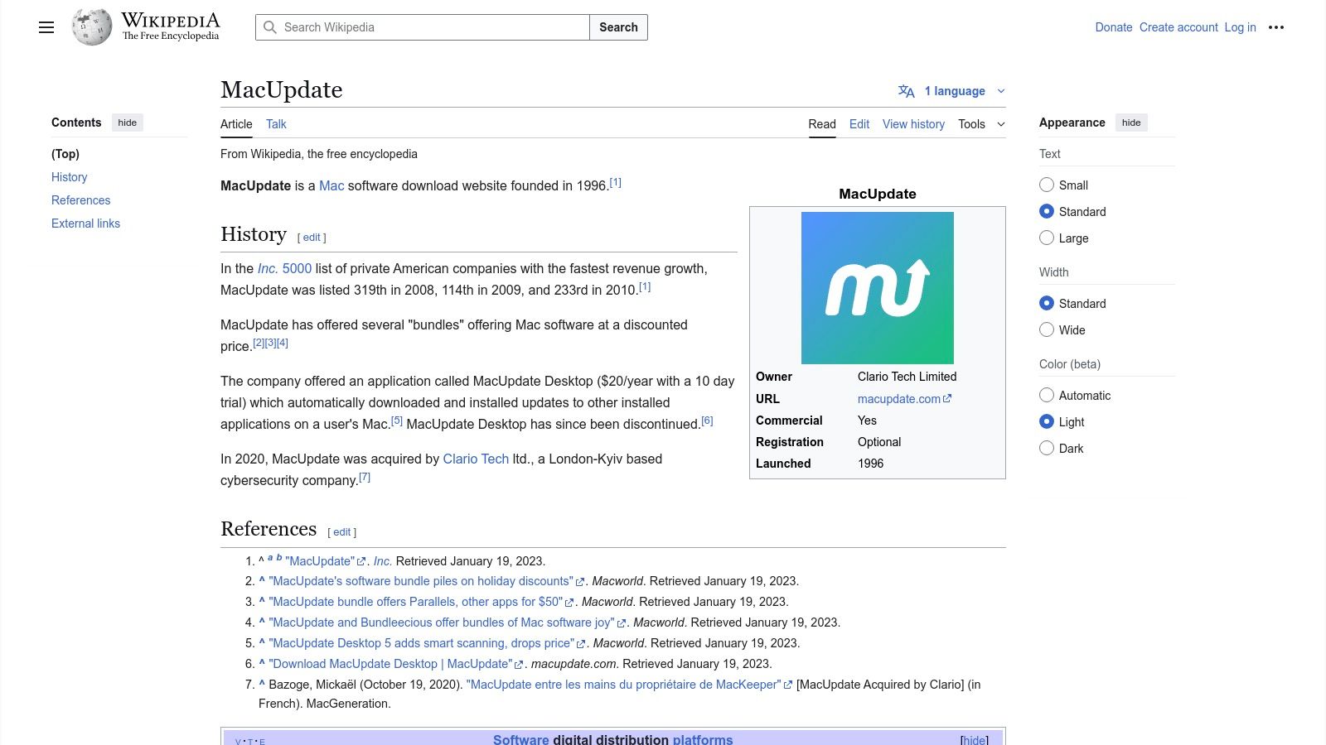
Task: Click the Software link in navbox title
Action: click(521, 740)
